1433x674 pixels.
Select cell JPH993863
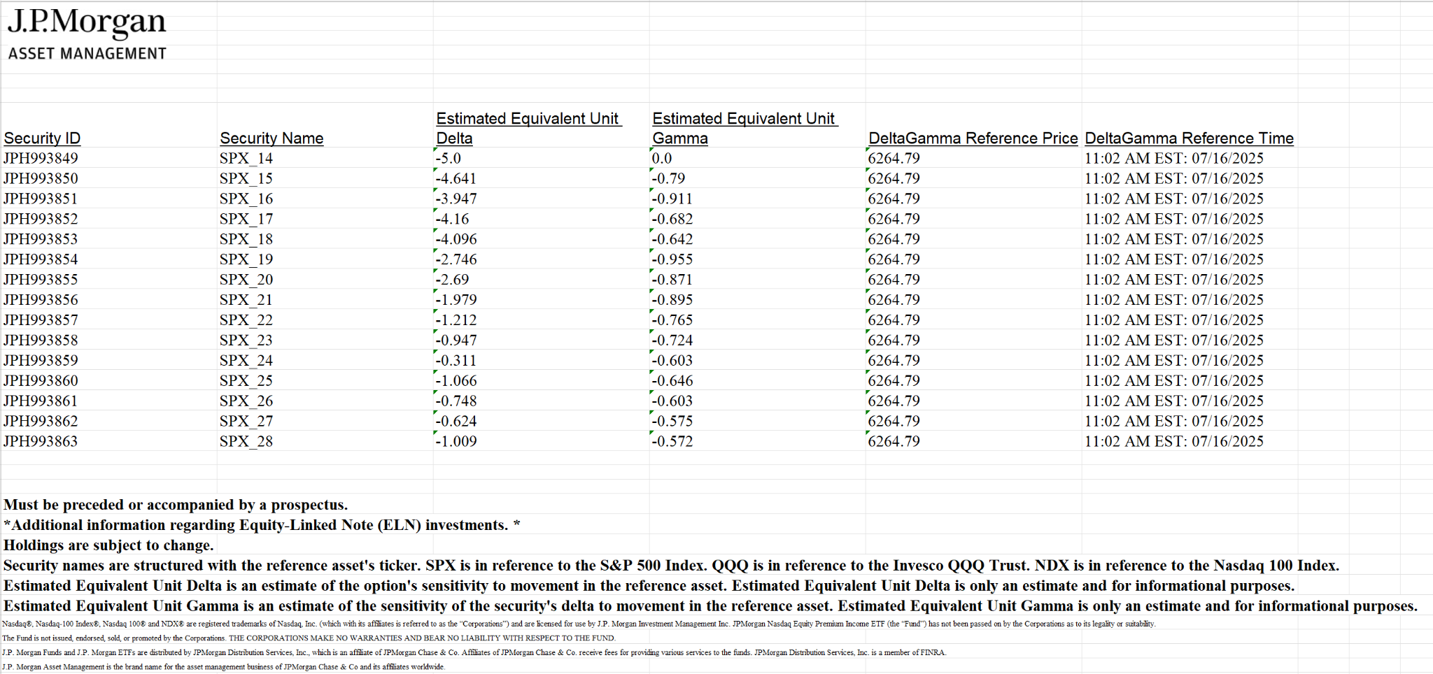click(x=41, y=443)
